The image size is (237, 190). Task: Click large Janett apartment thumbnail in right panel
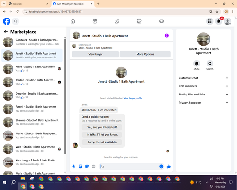pyautogui.click(x=203, y=39)
